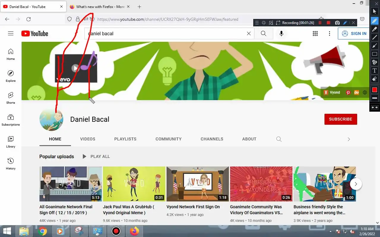380x237 pixels.
Task: Show next popular uploads with arrow
Action: pyautogui.click(x=356, y=184)
